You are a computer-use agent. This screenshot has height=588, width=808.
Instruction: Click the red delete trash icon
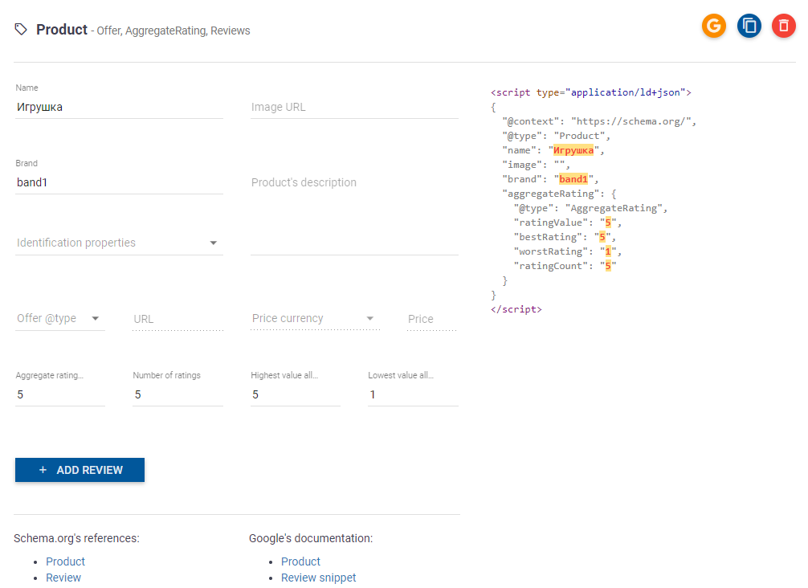click(x=783, y=26)
